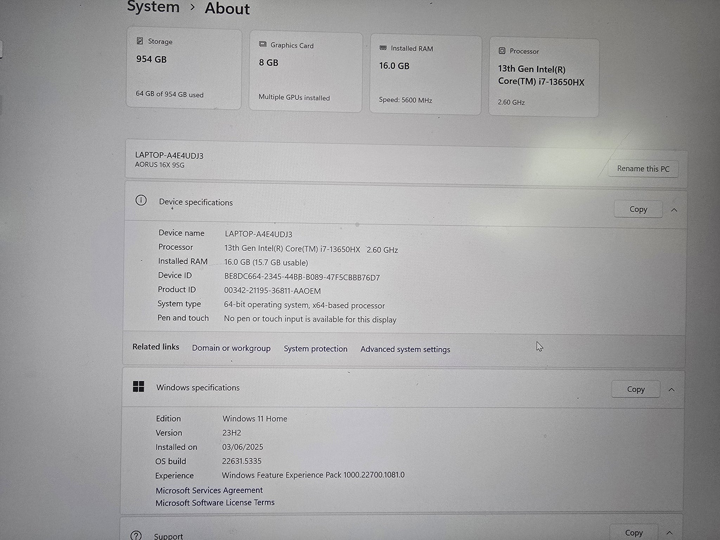This screenshot has width=720, height=540.
Task: Collapse the Windows specifications section
Action: (x=671, y=390)
